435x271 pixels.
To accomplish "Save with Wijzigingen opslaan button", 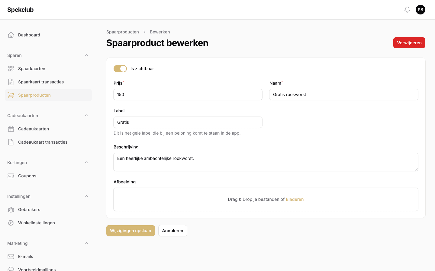I will [130, 231].
